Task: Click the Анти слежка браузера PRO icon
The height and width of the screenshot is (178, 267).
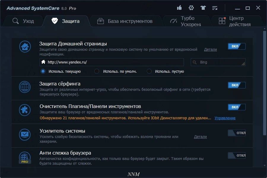Action: click(x=25, y=158)
